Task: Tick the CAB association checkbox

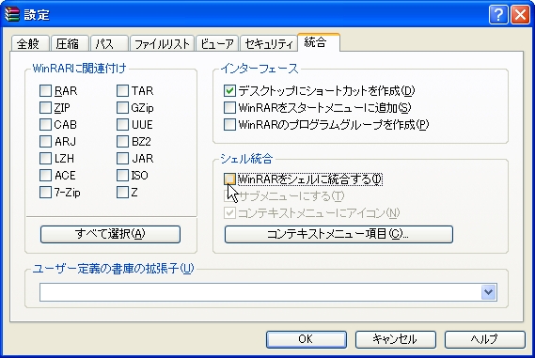Action: tap(45, 125)
